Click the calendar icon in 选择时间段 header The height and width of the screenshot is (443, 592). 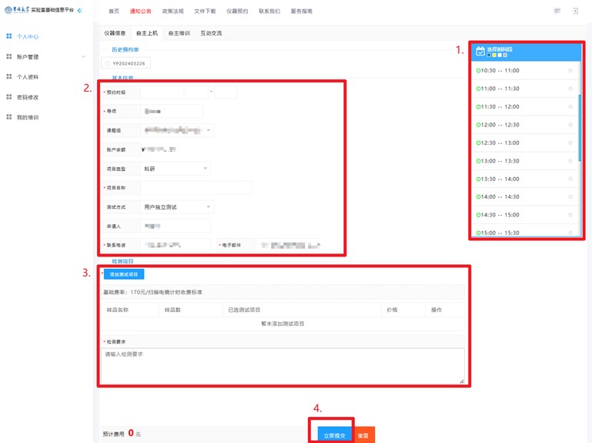pos(480,52)
